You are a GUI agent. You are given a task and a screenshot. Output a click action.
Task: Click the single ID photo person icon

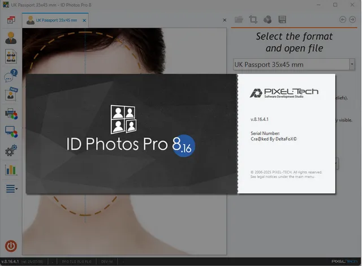[x=11, y=38]
